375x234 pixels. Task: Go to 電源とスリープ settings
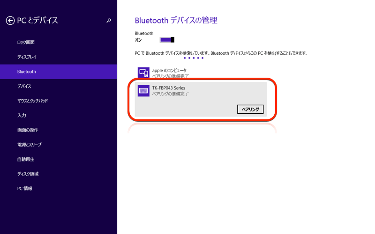[x=30, y=145]
